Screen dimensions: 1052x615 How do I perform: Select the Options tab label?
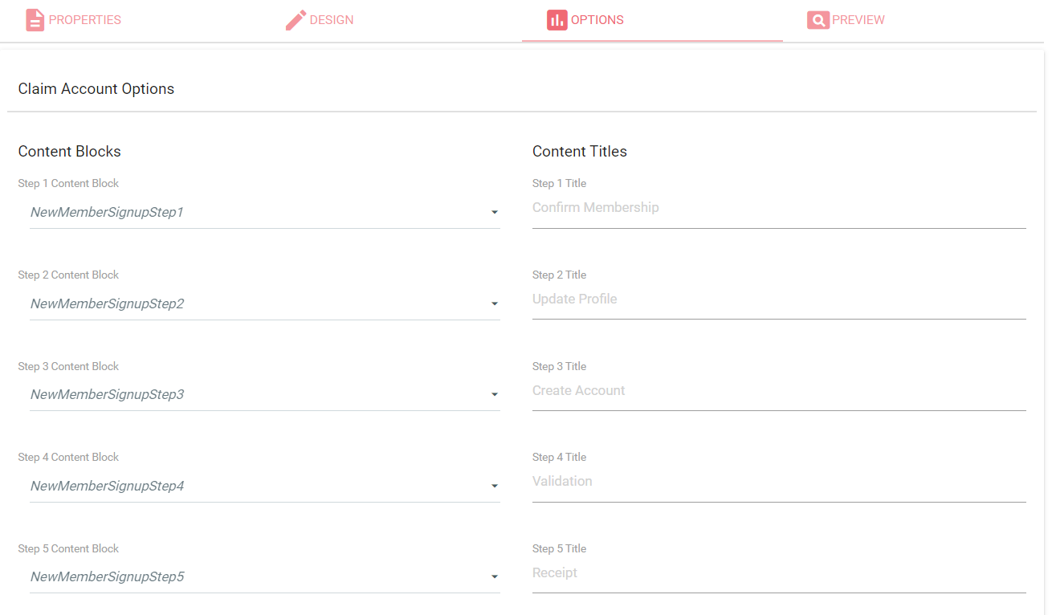(x=597, y=20)
